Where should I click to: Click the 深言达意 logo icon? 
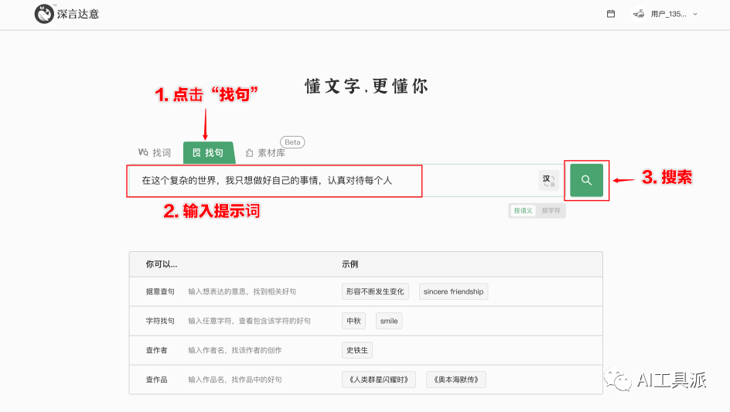(44, 14)
